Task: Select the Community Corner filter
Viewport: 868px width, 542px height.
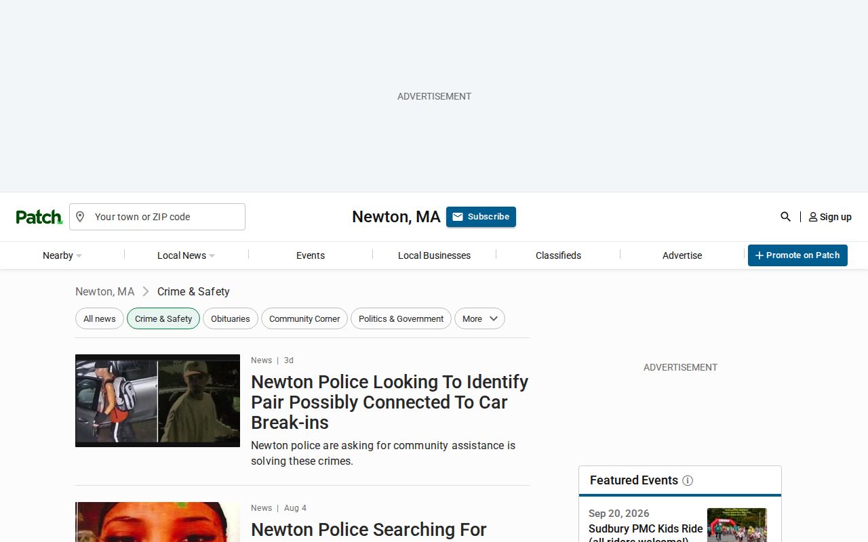Action: [304, 319]
